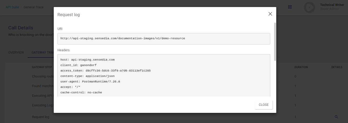Open details magnifier for Request log row
The image size is (348, 123).
point(337,117)
